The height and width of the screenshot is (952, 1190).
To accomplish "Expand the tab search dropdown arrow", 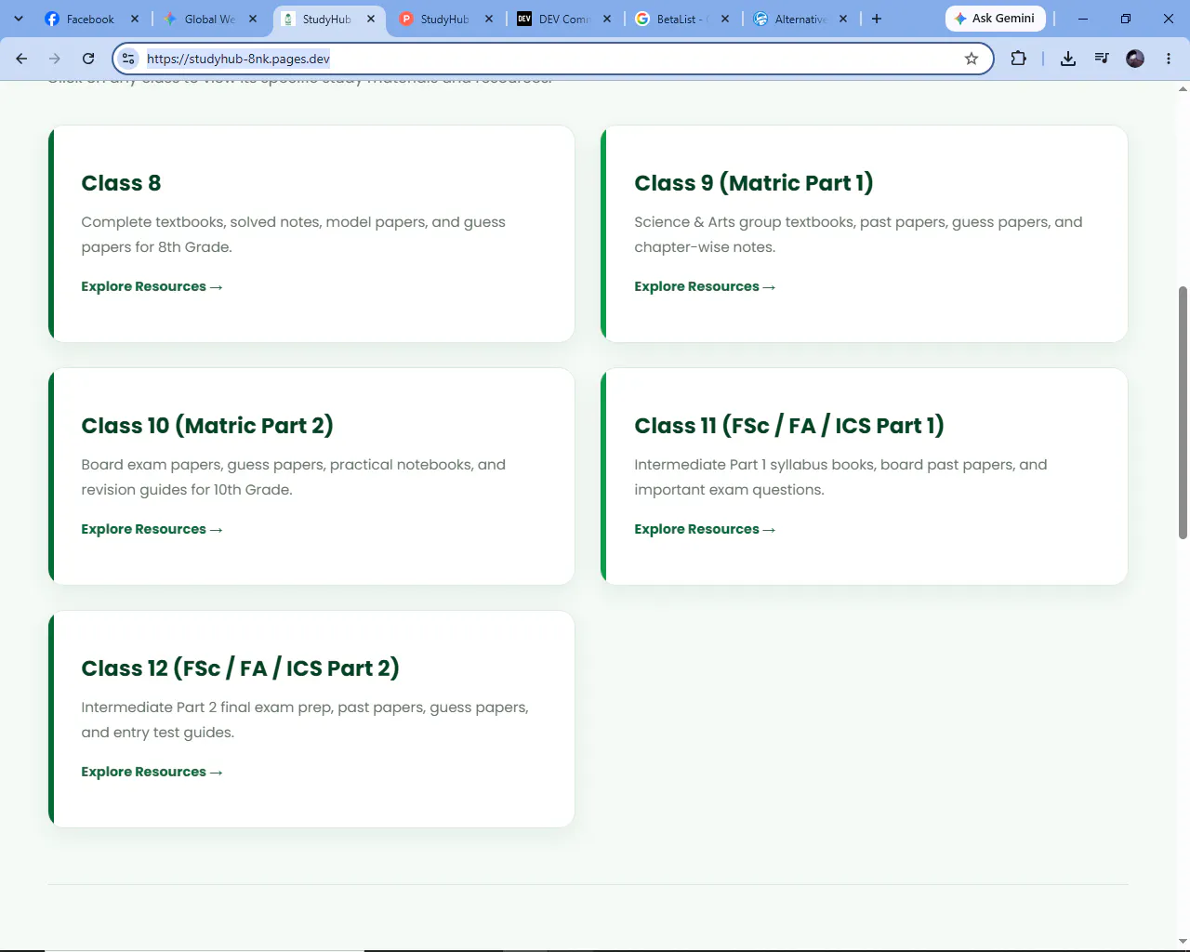I will pyautogui.click(x=19, y=19).
